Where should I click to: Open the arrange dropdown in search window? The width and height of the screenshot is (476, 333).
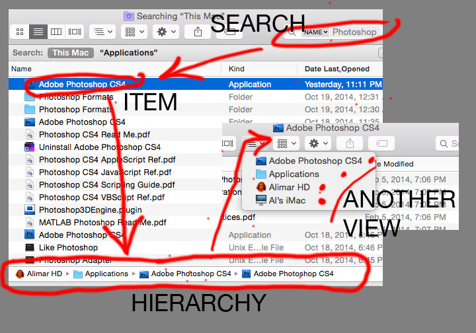102,32
